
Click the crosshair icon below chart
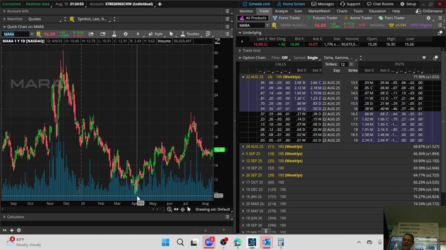(183, 209)
